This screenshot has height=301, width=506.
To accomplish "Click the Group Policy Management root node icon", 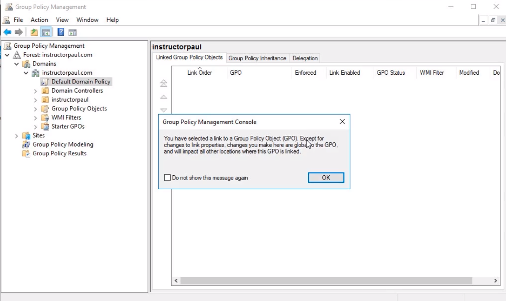I will [x=8, y=46].
